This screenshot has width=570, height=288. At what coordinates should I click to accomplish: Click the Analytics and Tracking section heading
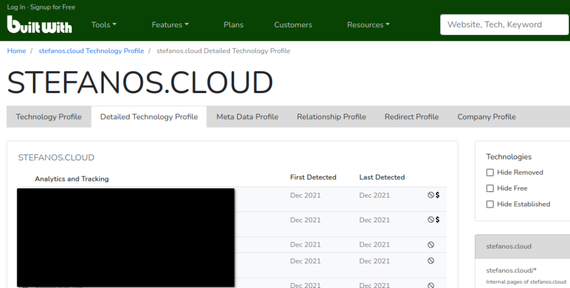[72, 179]
